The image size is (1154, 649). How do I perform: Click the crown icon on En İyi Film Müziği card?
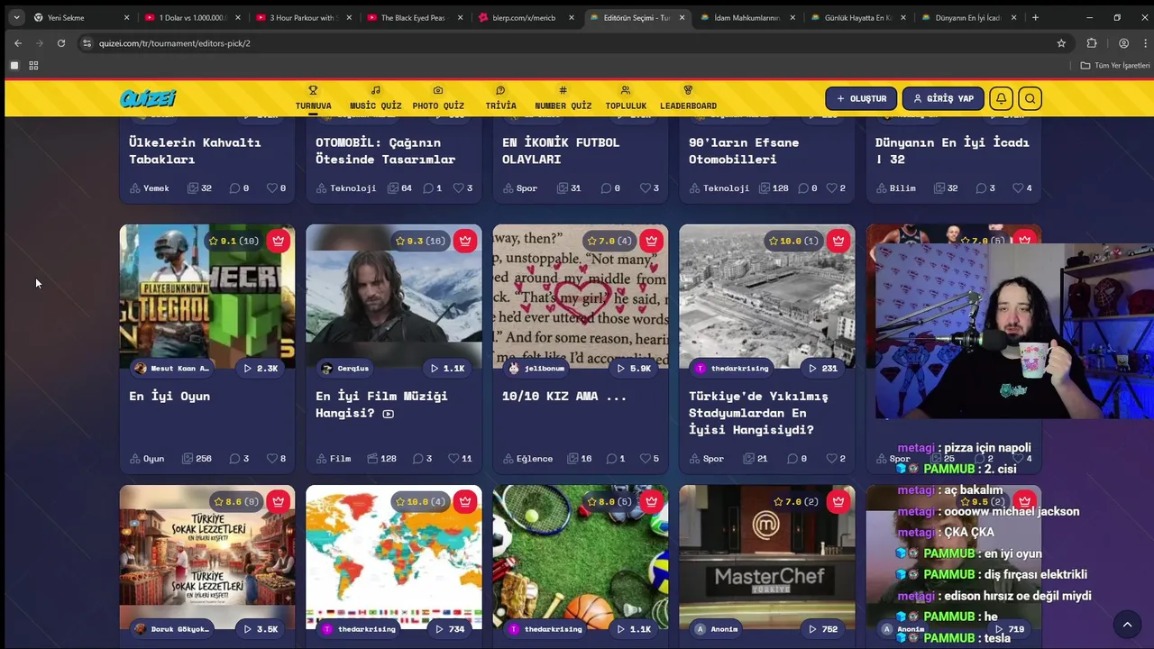464,241
